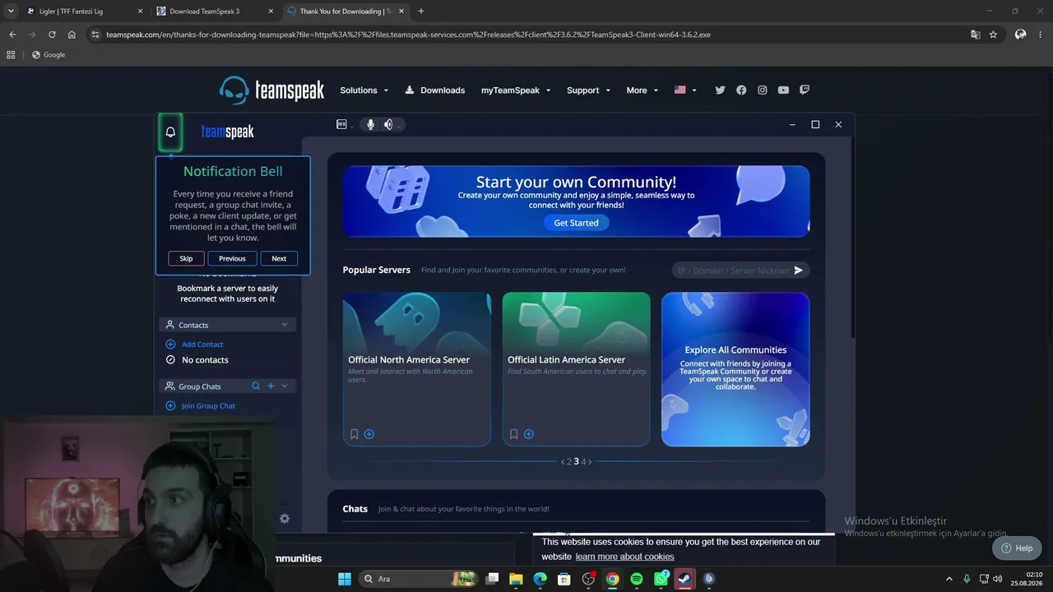The width and height of the screenshot is (1053, 592).
Task: Open Steam from the taskbar
Action: coord(684,579)
